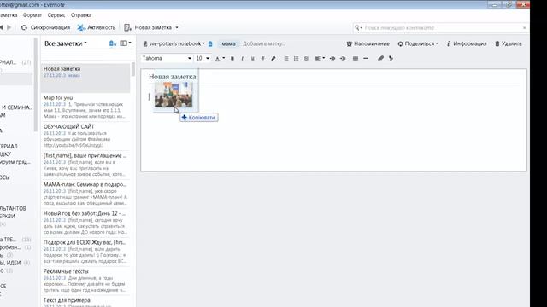Increase indent of the paragraph
This screenshot has height=307, width=547.
pyautogui.click(x=343, y=59)
